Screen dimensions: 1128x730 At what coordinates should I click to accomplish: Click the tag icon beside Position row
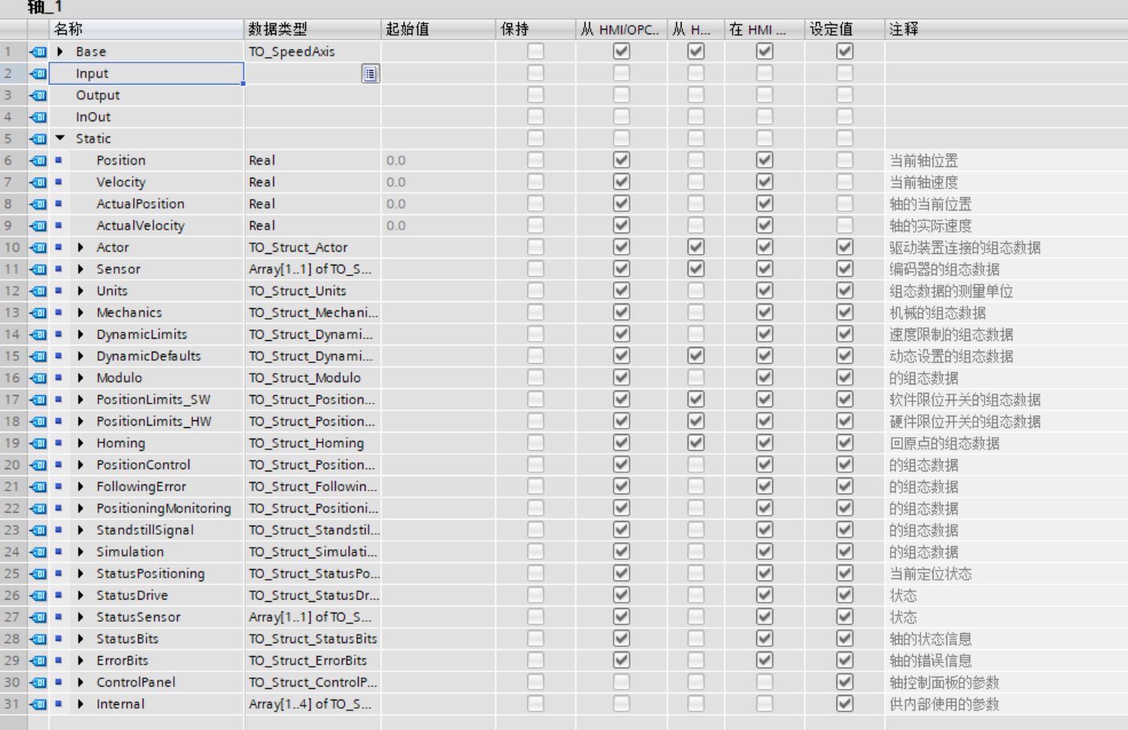click(x=38, y=161)
